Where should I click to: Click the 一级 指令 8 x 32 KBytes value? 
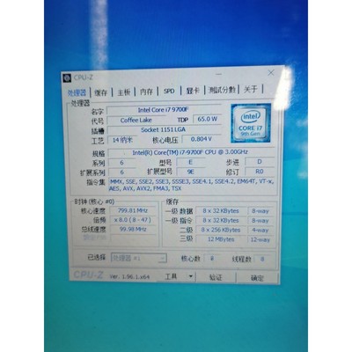point(221,221)
